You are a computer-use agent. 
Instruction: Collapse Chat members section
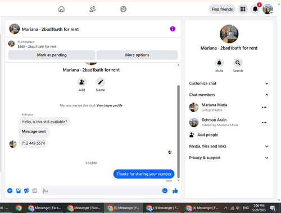point(229,95)
